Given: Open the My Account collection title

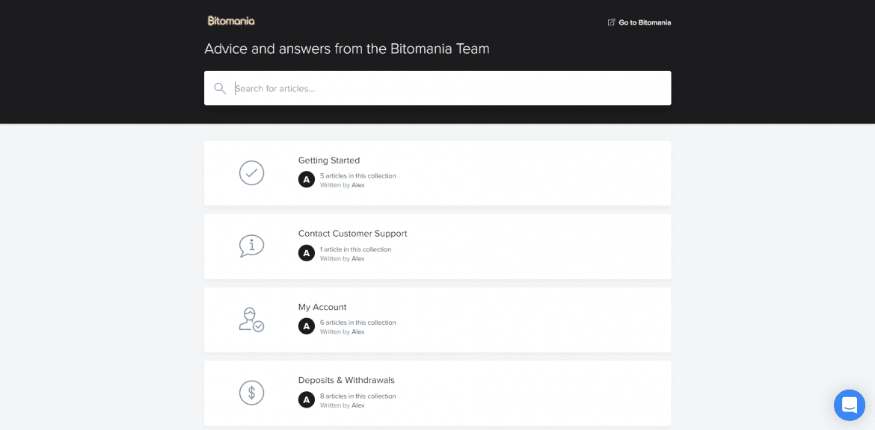Looking at the screenshot, I should (322, 307).
